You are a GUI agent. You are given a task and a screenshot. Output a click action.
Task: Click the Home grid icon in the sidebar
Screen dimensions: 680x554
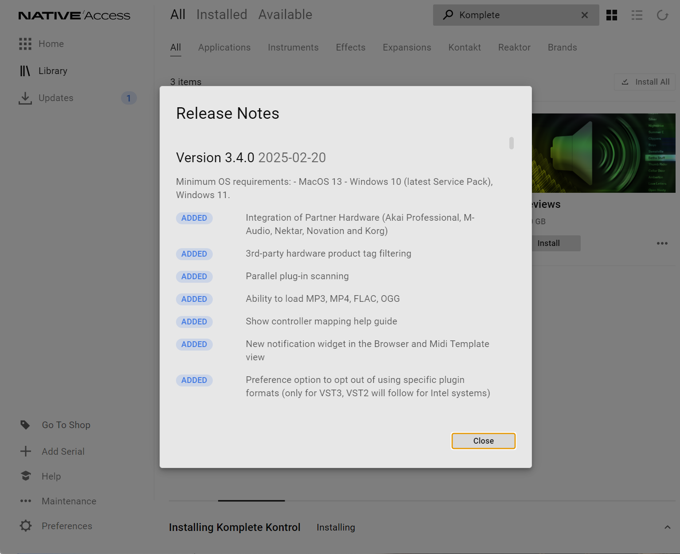25,44
